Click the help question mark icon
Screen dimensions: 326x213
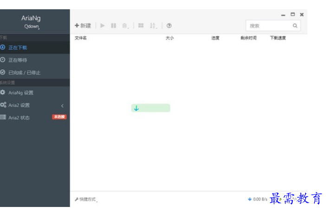pyautogui.click(x=169, y=26)
